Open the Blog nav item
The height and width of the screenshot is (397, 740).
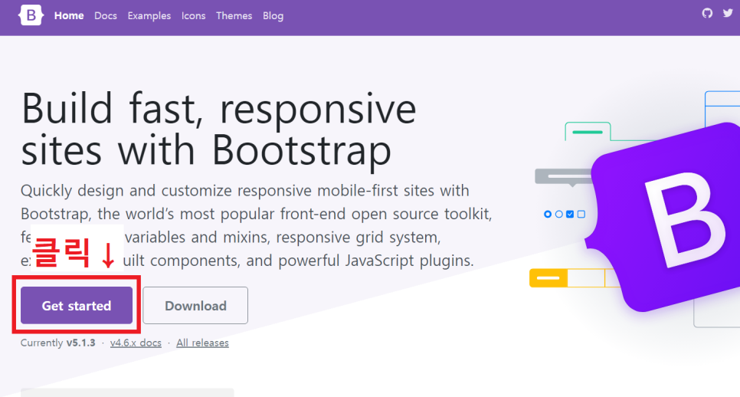pyautogui.click(x=273, y=15)
